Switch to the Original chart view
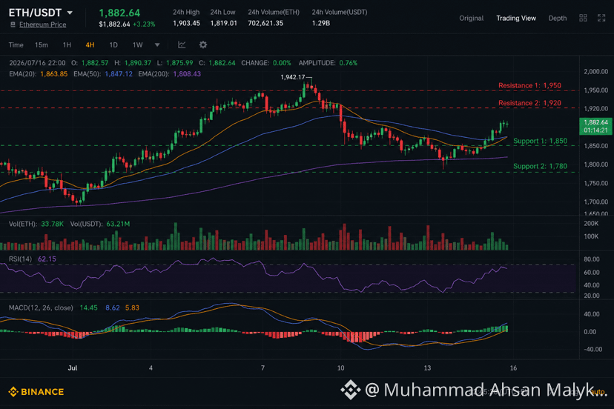 (x=471, y=18)
